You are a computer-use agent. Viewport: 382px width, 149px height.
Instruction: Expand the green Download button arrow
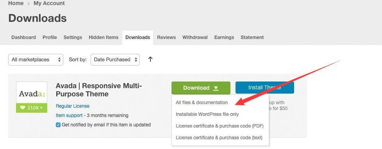pos(216,88)
